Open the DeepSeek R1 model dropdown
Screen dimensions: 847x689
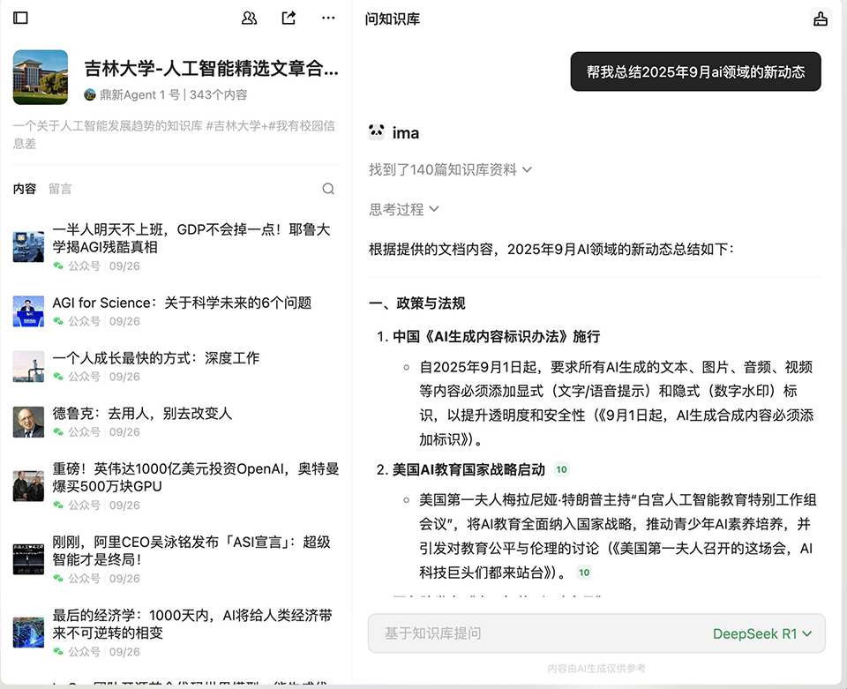[x=761, y=633]
